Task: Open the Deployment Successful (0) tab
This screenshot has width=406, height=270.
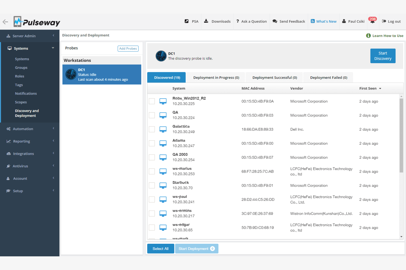Action: pos(275,77)
